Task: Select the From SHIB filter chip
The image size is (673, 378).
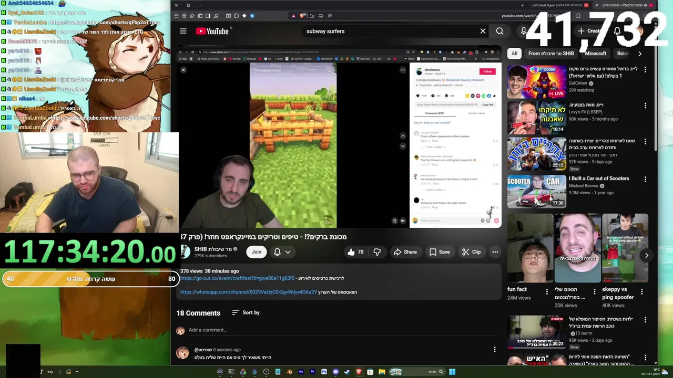Action: 551,53
